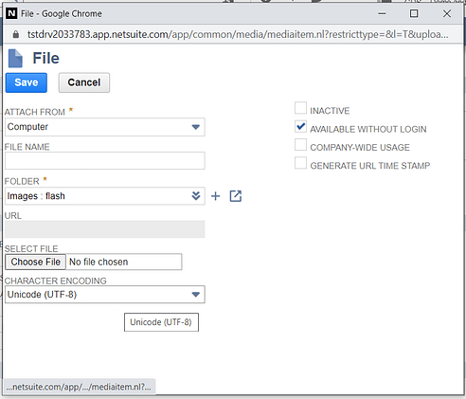Open the Attach From dropdown

tap(105, 127)
